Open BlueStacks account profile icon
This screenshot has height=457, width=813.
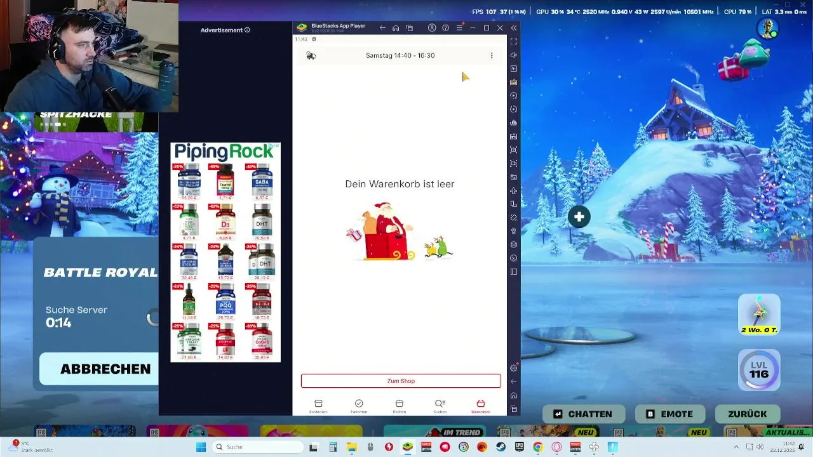[432, 28]
